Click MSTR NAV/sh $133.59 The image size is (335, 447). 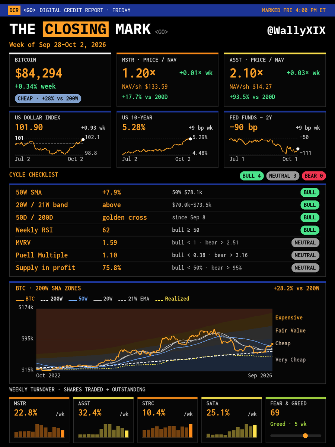[145, 87]
